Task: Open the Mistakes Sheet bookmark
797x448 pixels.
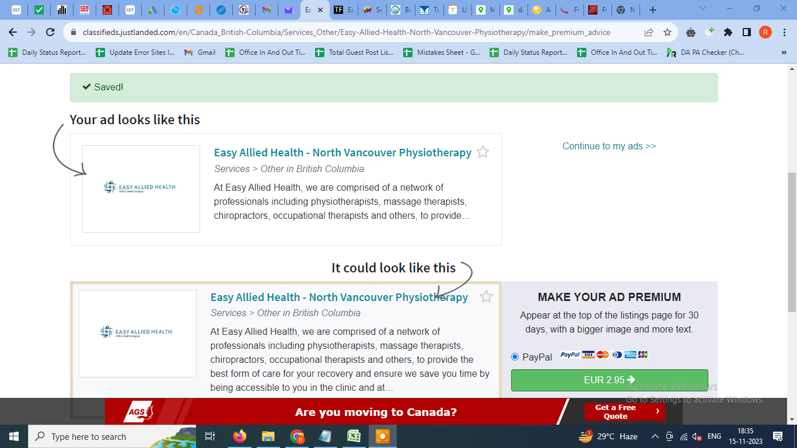Action: coord(442,52)
